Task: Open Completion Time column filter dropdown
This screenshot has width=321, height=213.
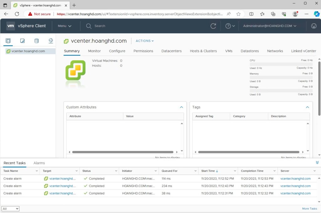Action: [x=274, y=171]
